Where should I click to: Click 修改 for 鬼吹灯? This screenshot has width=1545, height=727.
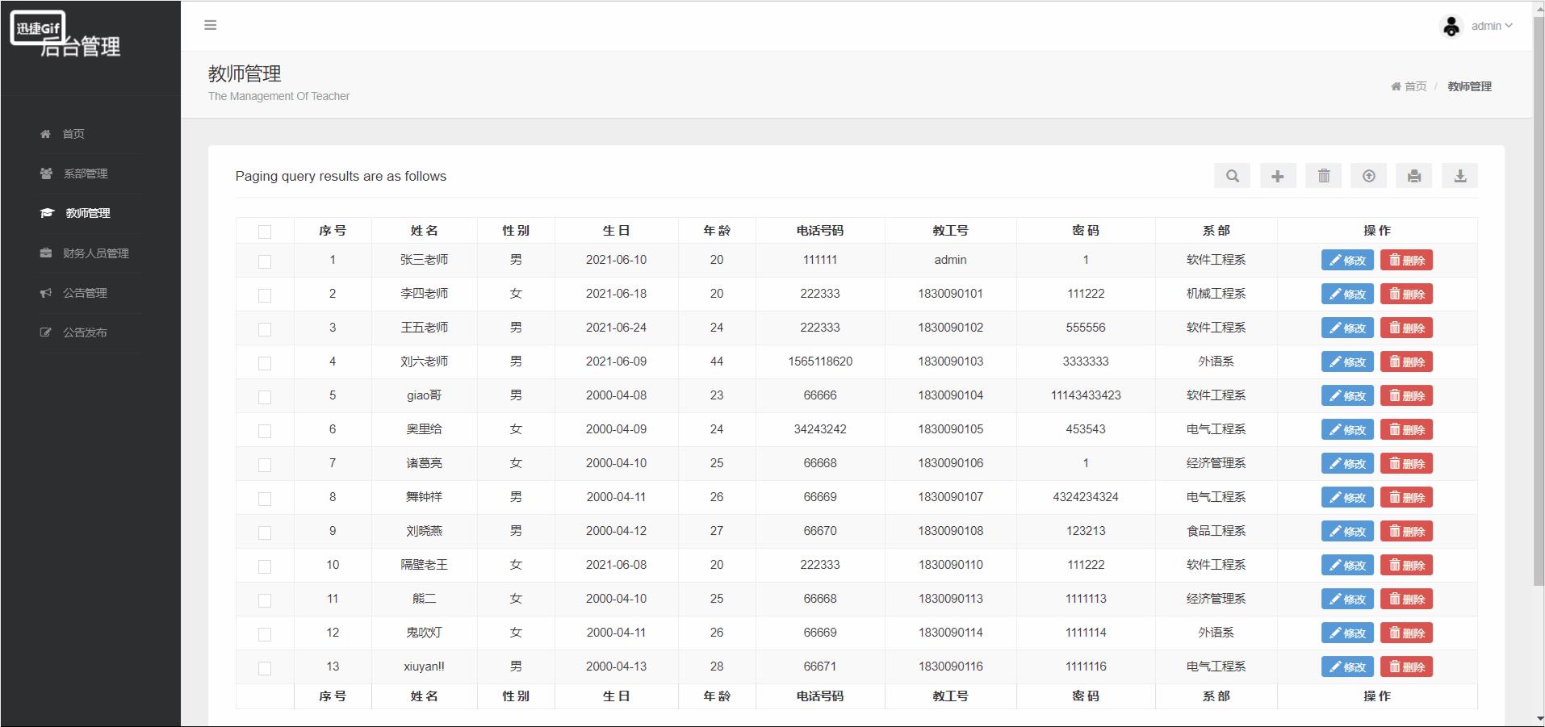(x=1347, y=633)
